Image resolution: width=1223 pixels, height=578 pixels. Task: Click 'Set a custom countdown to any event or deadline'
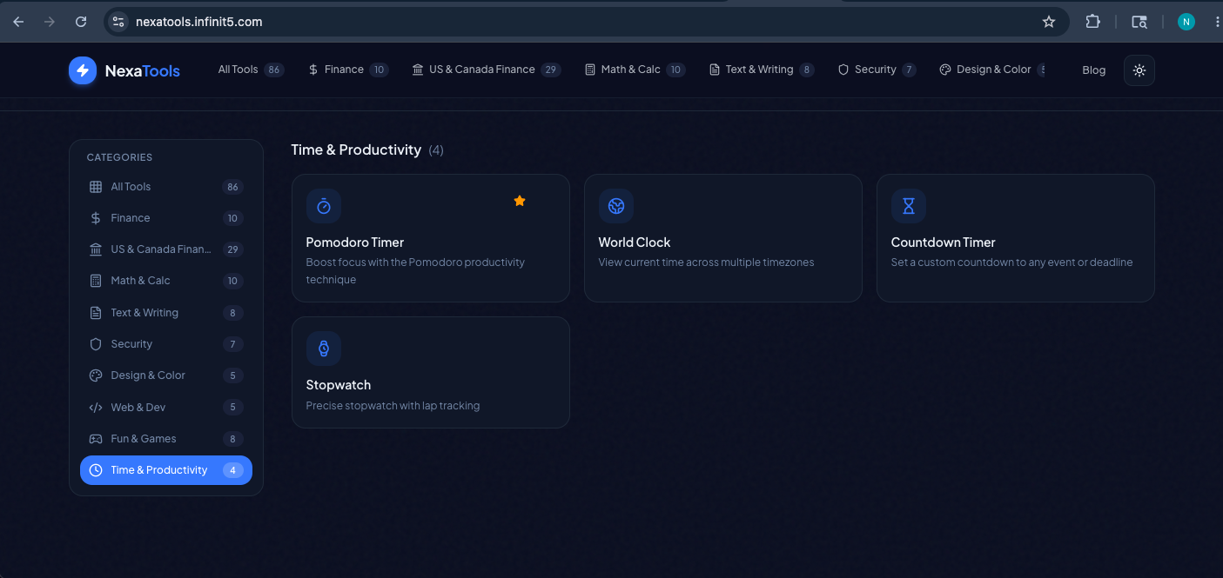click(x=1011, y=262)
